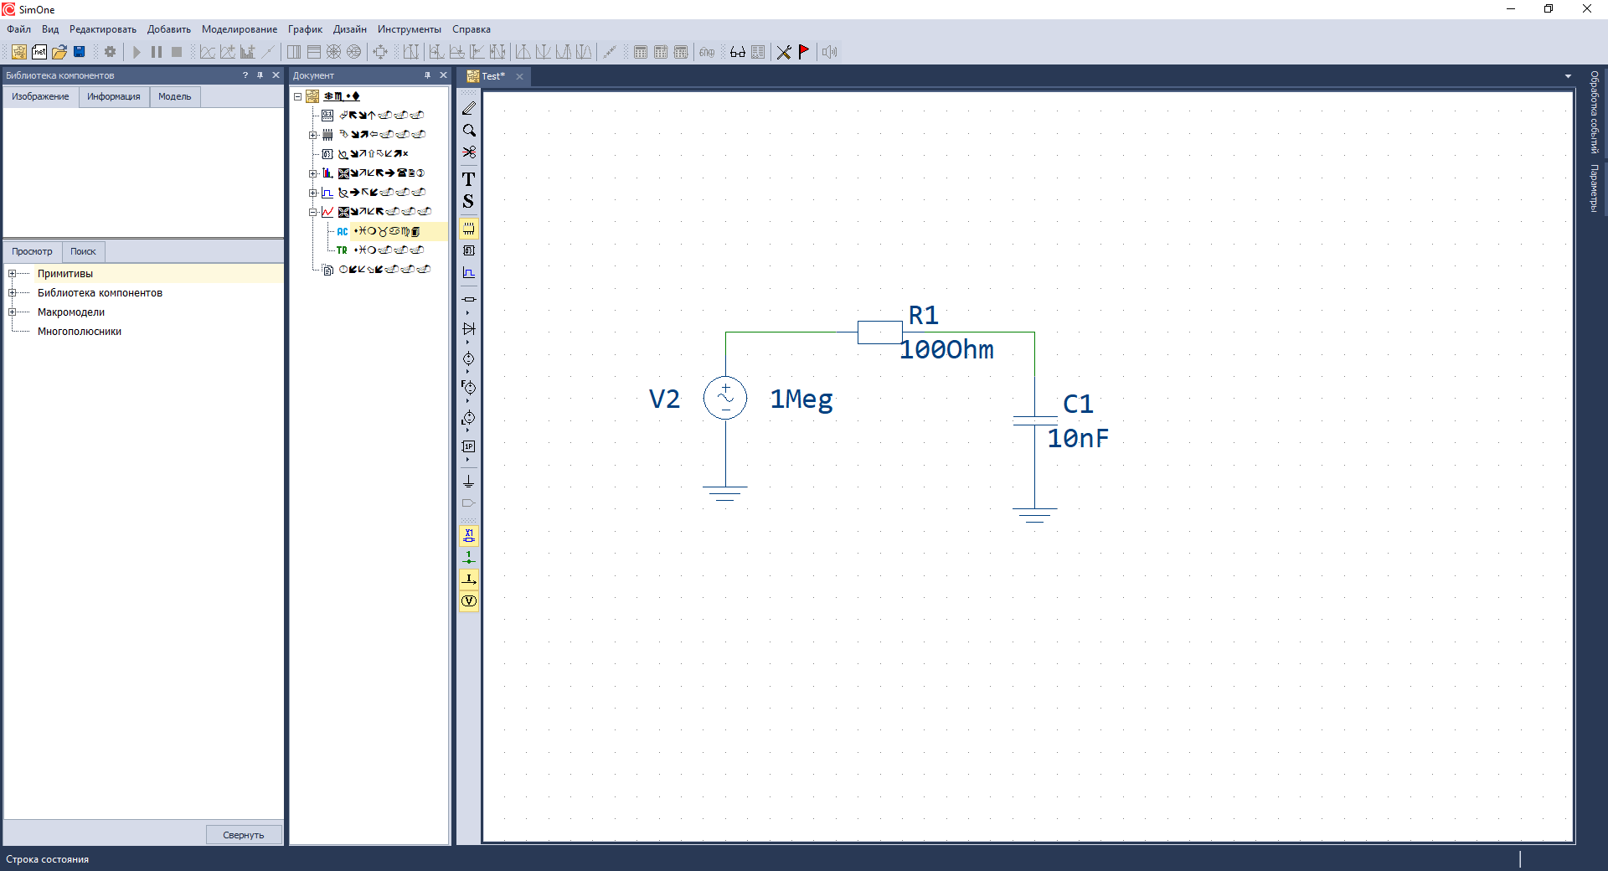Toggle the current I arrow display
The image size is (1608, 871).
tap(469, 579)
